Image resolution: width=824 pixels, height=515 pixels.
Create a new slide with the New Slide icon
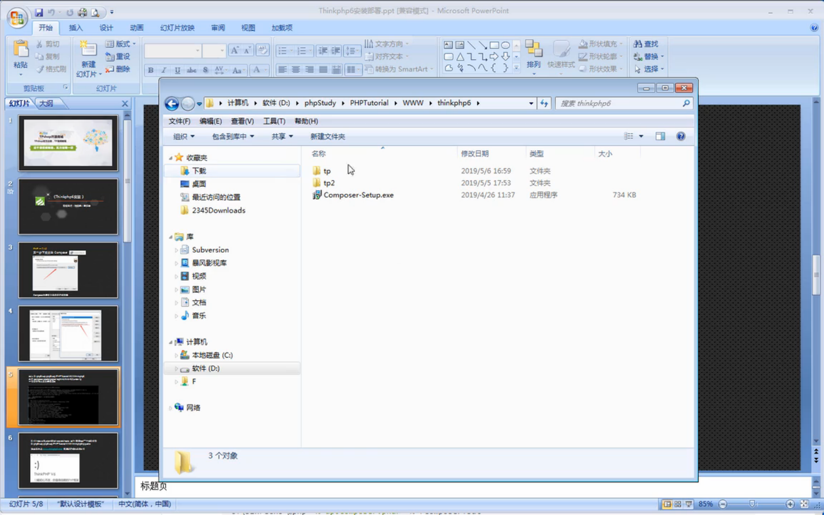coord(88,49)
